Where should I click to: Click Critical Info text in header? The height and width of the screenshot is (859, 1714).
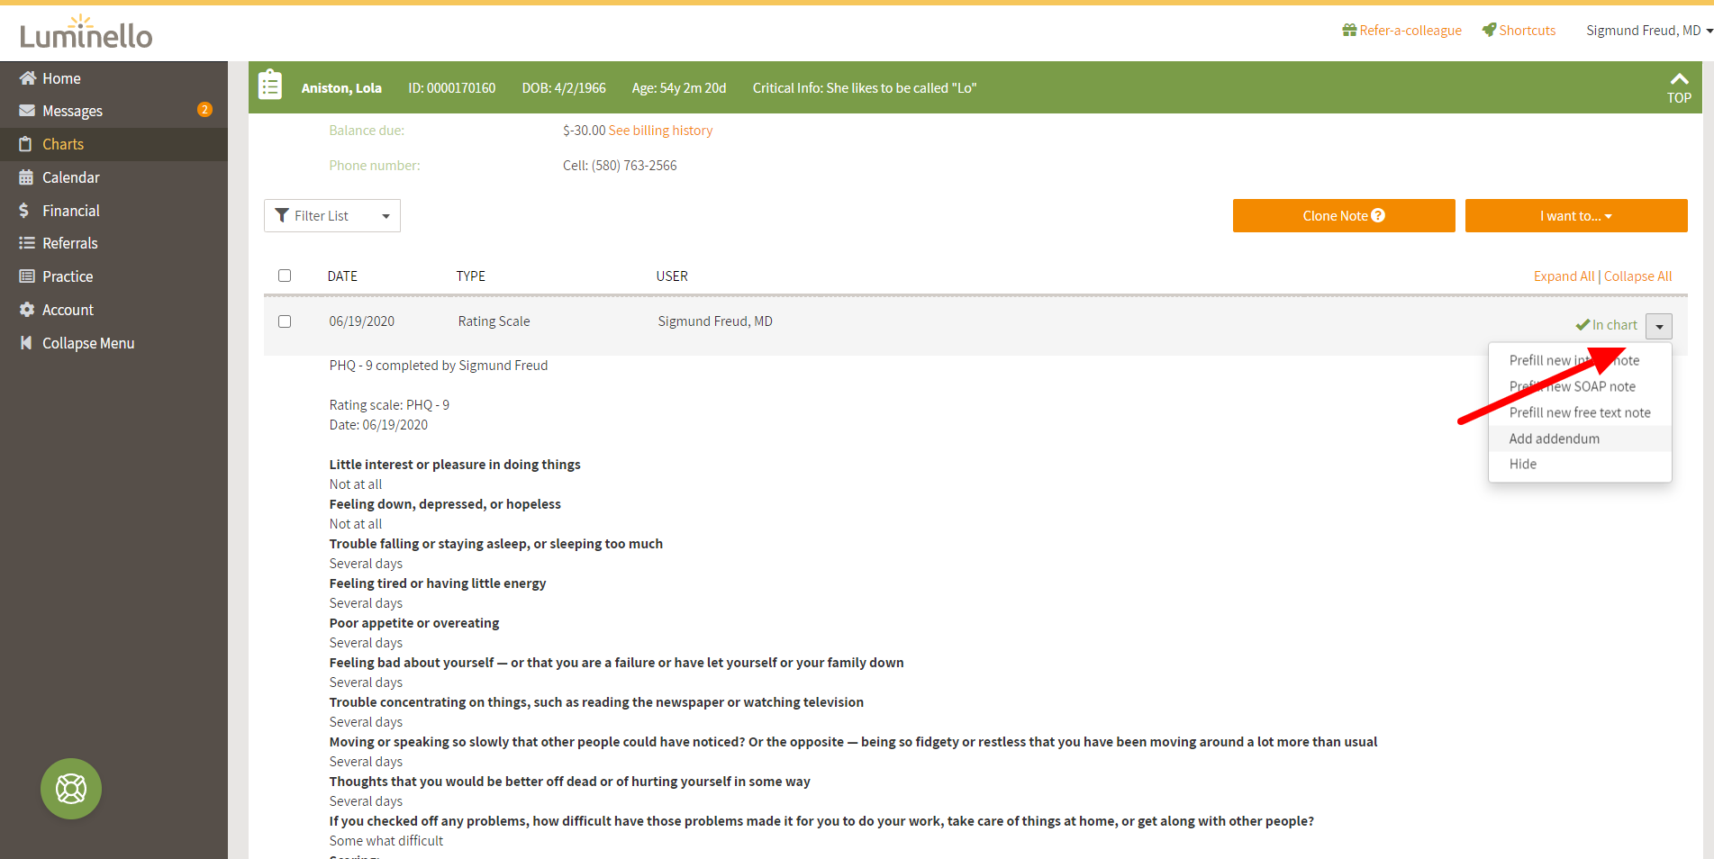(865, 88)
